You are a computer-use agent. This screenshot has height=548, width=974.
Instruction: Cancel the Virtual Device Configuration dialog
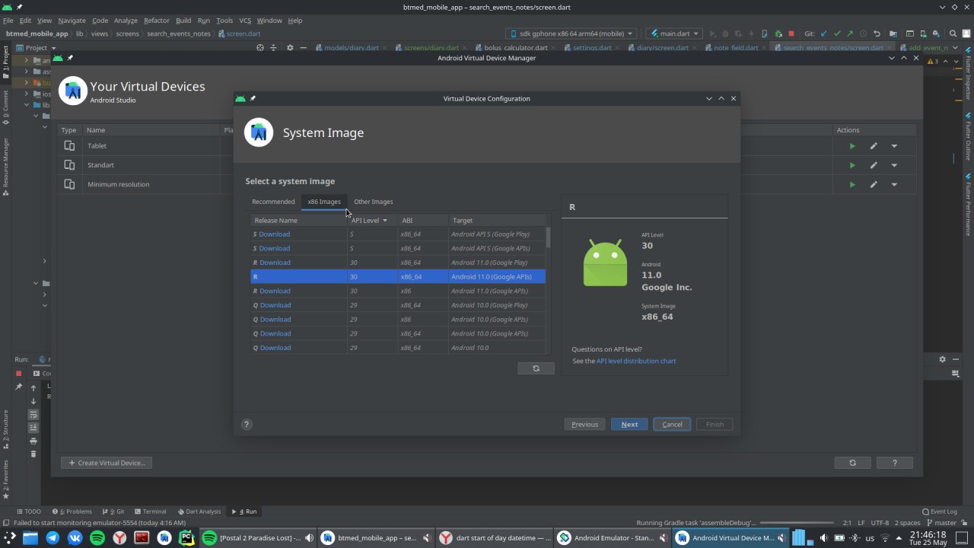coord(672,424)
